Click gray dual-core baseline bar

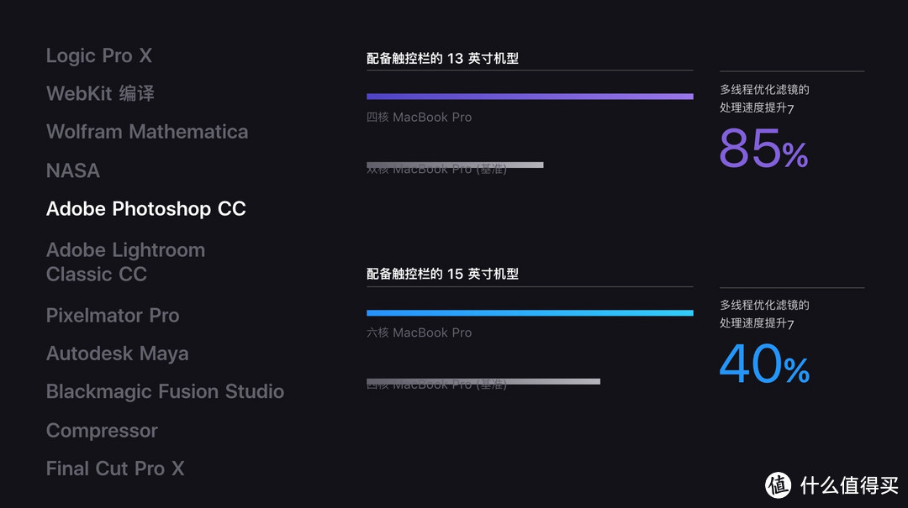tap(455, 165)
